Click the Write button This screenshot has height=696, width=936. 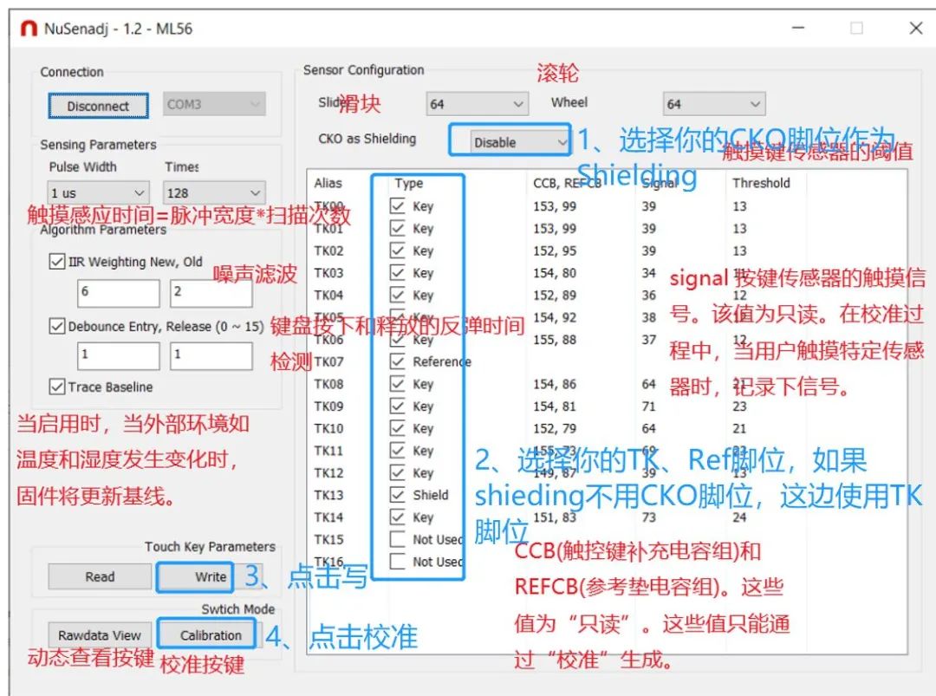click(210, 576)
